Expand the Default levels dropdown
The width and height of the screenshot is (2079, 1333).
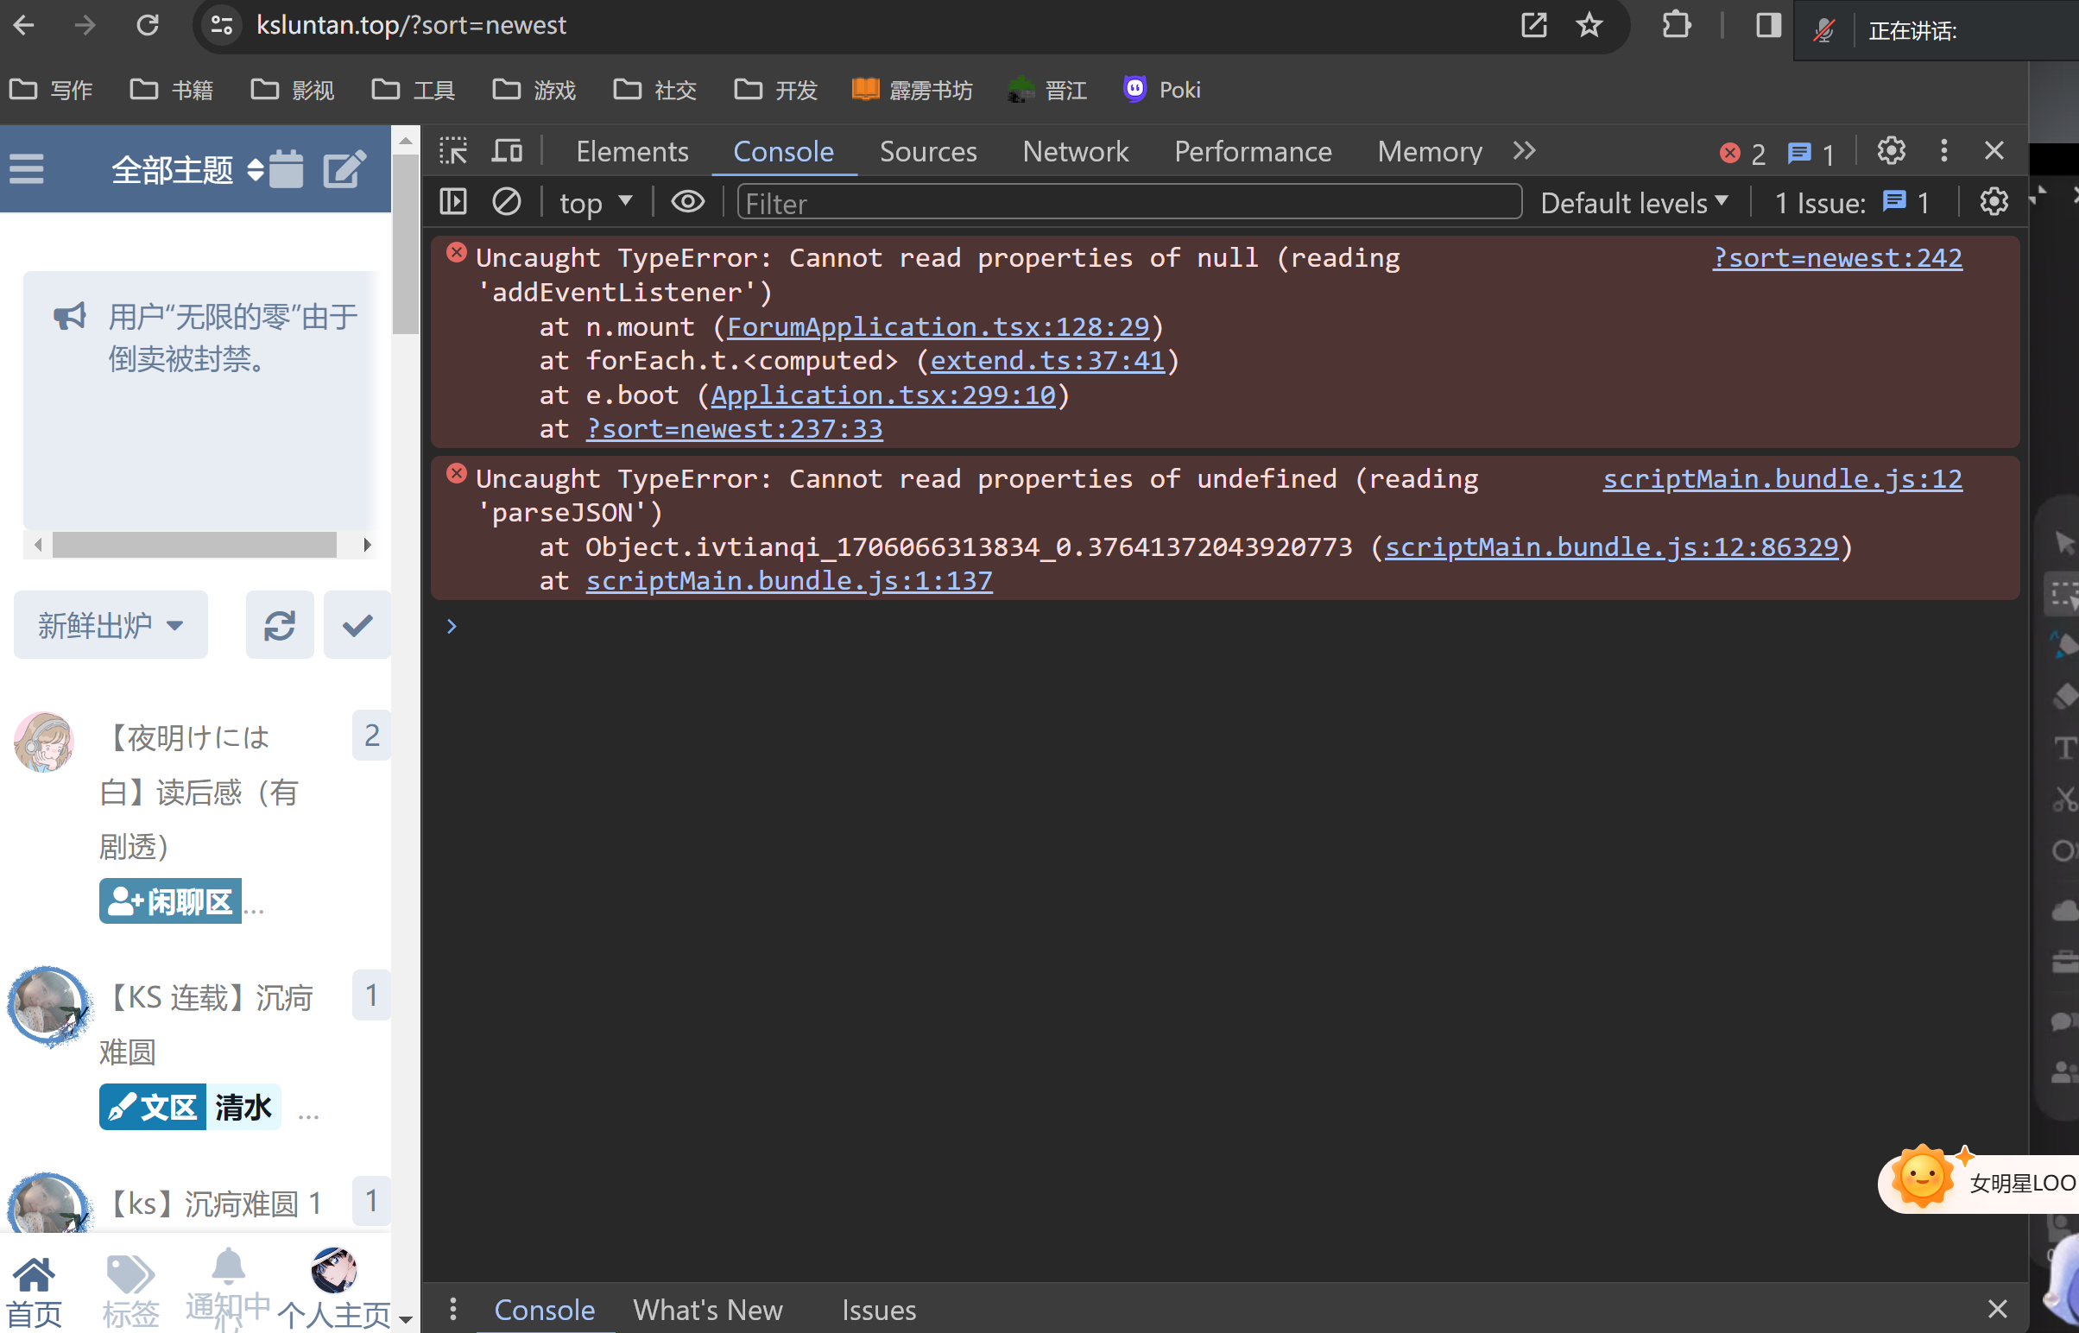1634,204
